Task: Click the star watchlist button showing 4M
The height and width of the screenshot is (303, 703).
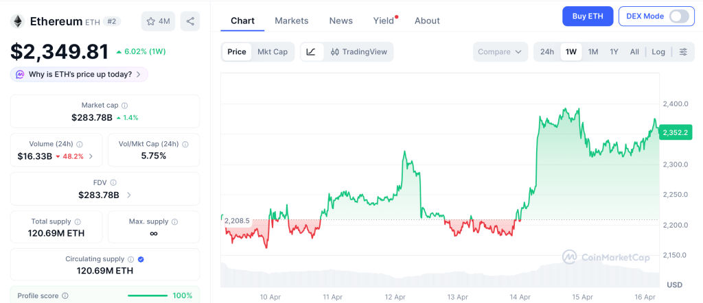Action: [x=158, y=21]
